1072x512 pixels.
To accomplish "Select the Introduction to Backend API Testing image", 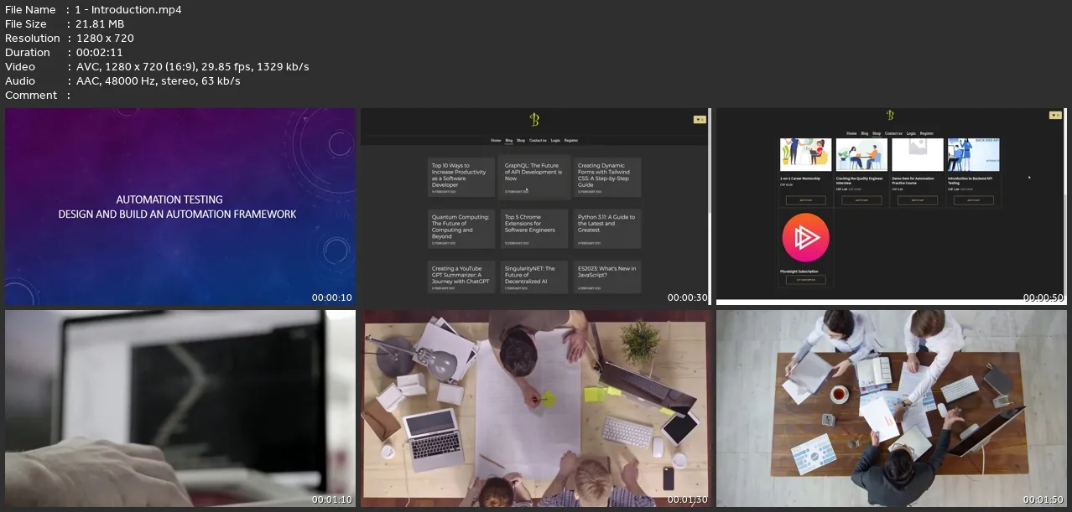I will 973,155.
